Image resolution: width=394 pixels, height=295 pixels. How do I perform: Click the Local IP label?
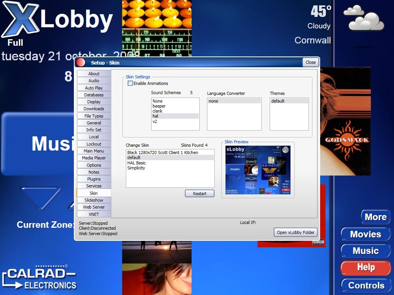248,222
